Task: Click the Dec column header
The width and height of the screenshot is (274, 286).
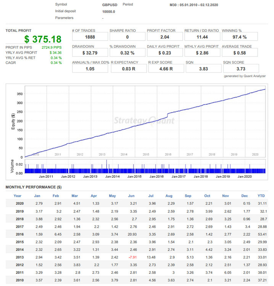Action: (245, 196)
